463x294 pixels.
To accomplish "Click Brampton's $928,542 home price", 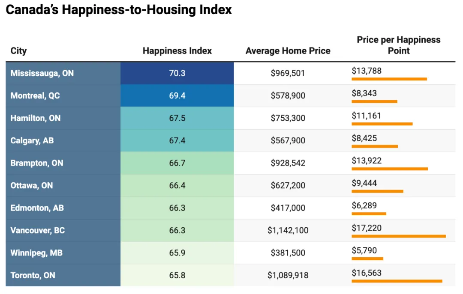I will 288,163.
